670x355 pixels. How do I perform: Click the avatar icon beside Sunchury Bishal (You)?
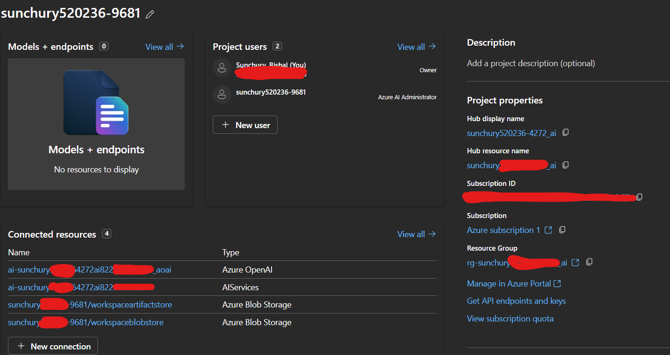222,68
